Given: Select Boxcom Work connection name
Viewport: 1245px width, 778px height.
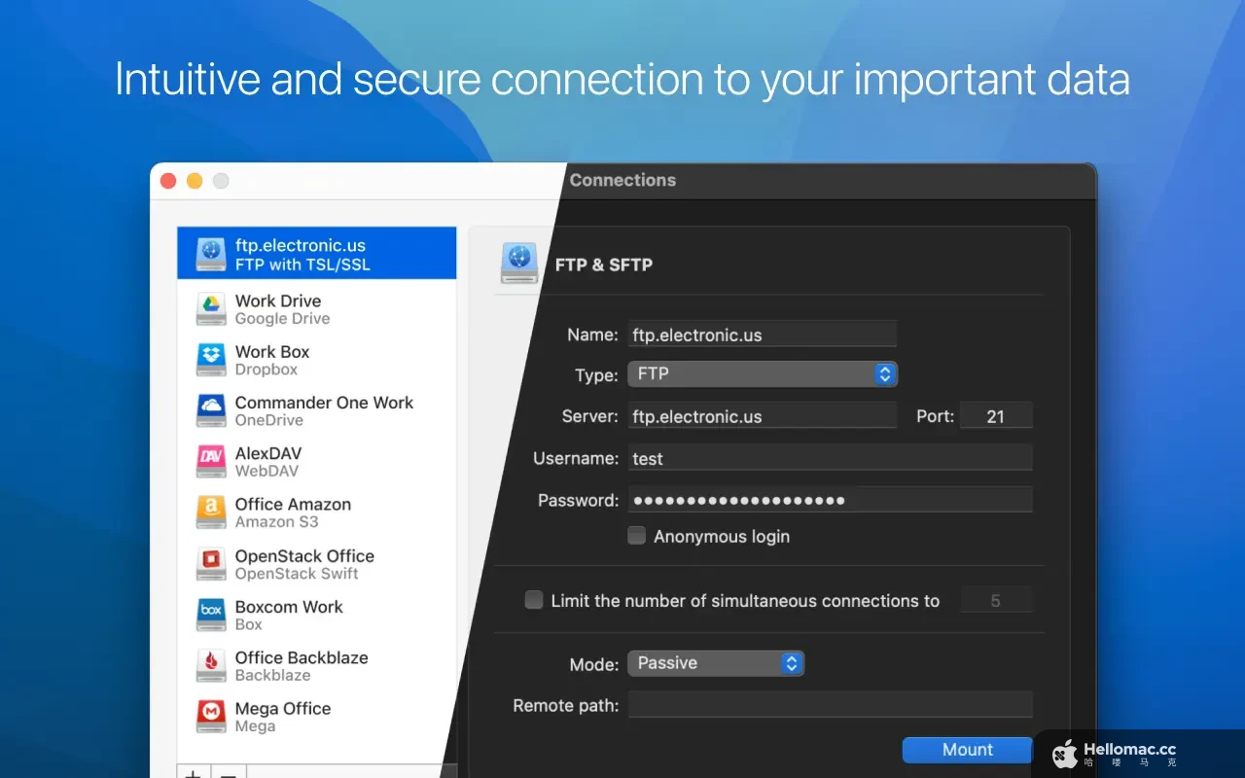Looking at the screenshot, I should point(289,607).
